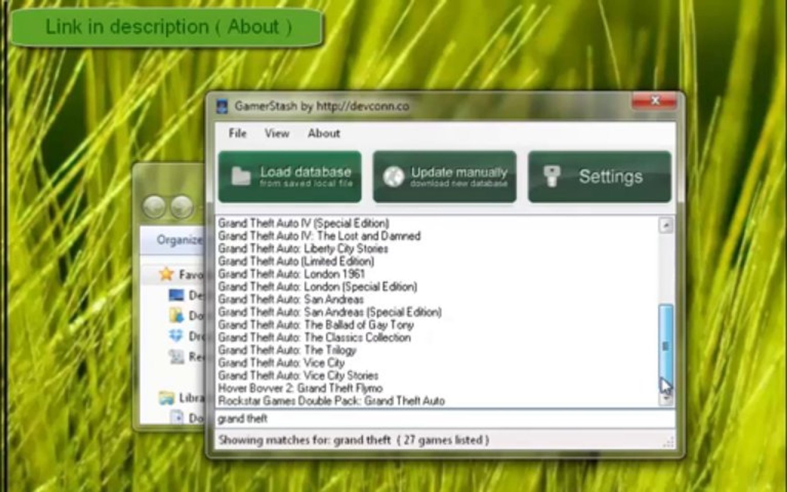Select Grand Theft Auto: San Andreas (Special Edition)
This screenshot has height=492, width=787.
click(x=330, y=313)
